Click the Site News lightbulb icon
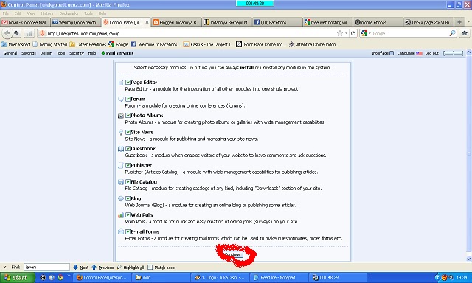The width and height of the screenshot is (472, 283). [x=121, y=132]
